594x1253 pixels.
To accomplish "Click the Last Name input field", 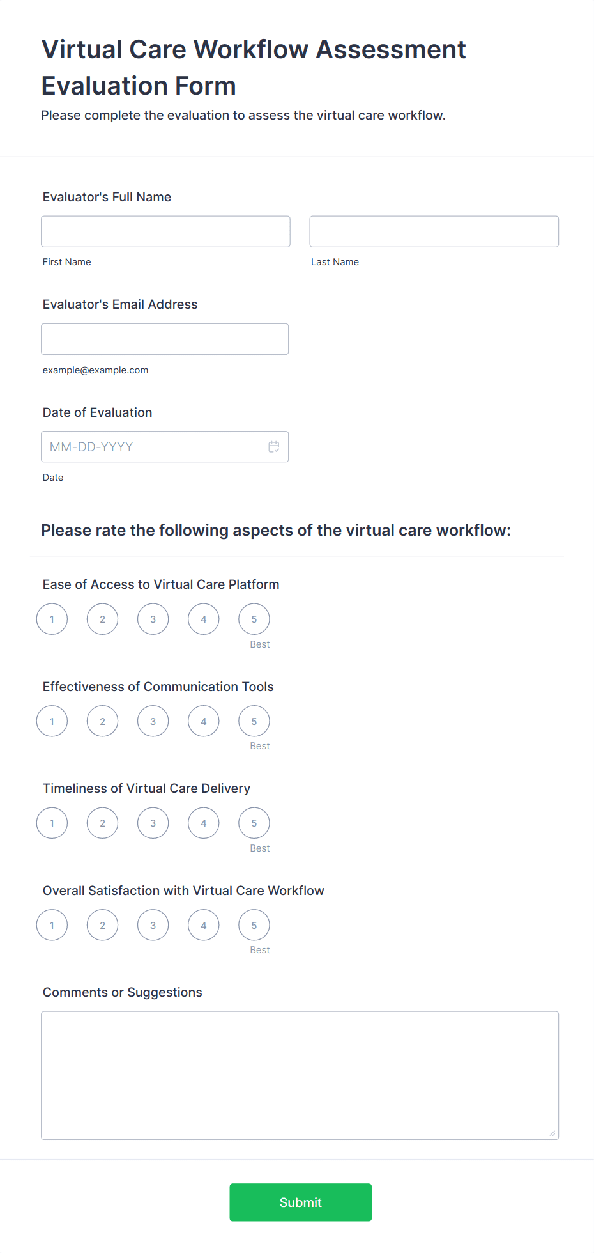I will pos(434,231).
